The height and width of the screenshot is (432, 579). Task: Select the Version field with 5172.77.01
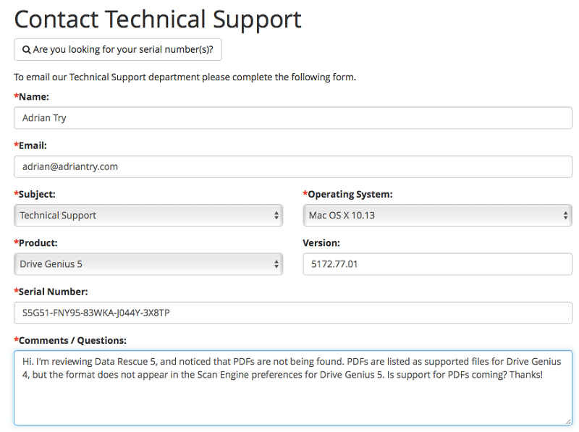(438, 264)
